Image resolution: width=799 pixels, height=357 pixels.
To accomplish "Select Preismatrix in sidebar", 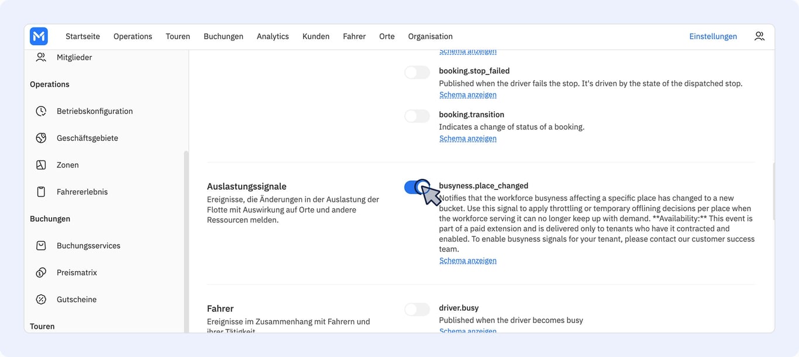I will point(77,273).
